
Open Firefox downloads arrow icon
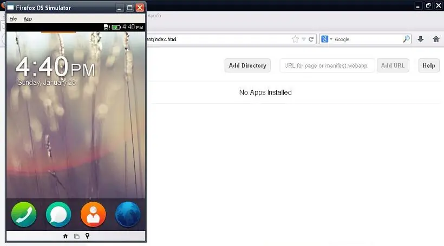(421, 39)
